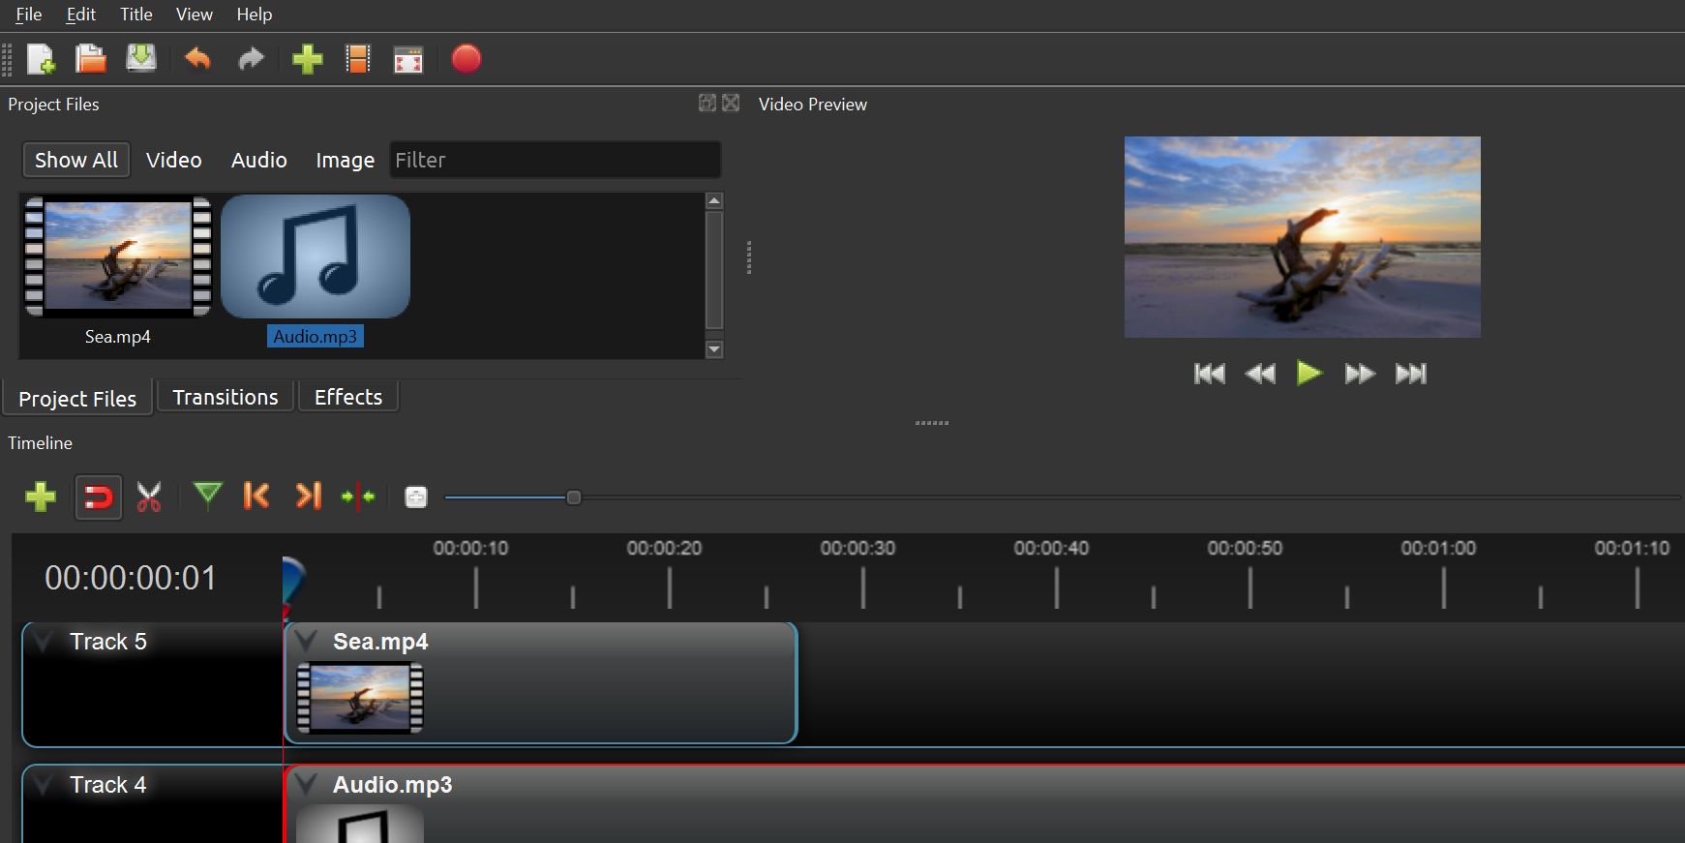This screenshot has height=843, width=1685.
Task: Click the timeline zoom slider handle
Action: [x=574, y=497]
